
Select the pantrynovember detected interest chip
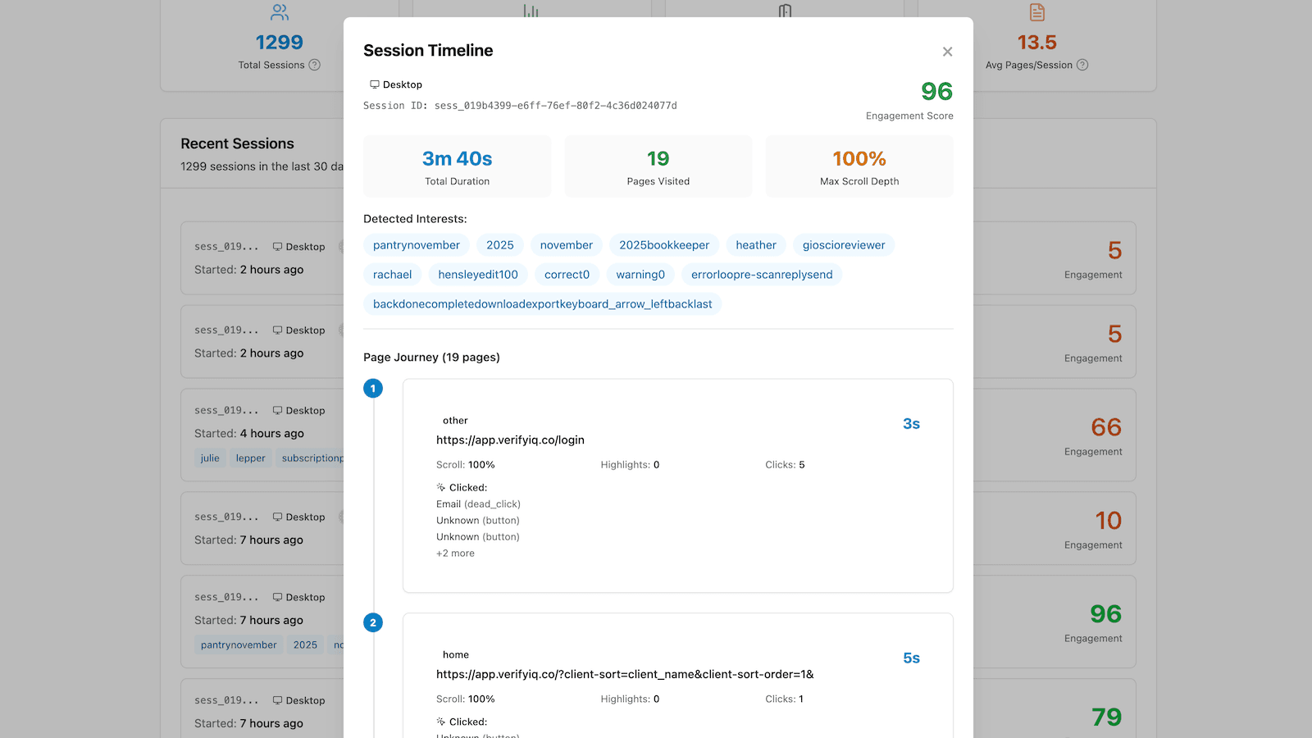point(416,244)
